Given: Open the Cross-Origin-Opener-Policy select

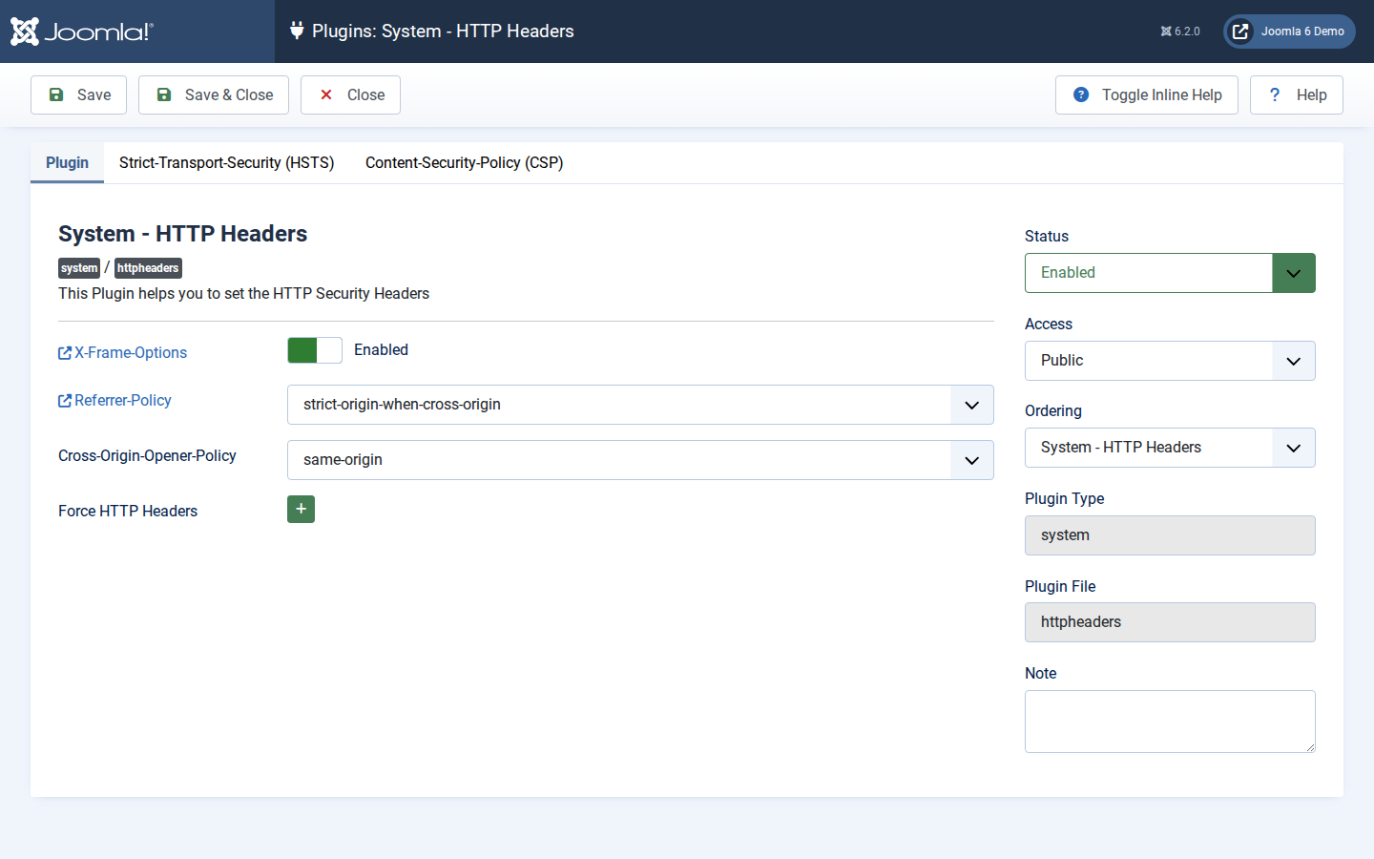Looking at the screenshot, I should [640, 460].
